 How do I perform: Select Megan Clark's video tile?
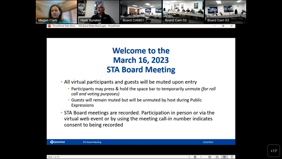point(56,12)
